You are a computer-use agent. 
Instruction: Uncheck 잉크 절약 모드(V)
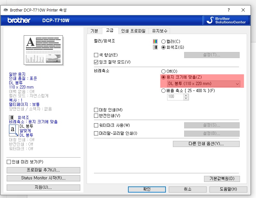tap(96, 62)
